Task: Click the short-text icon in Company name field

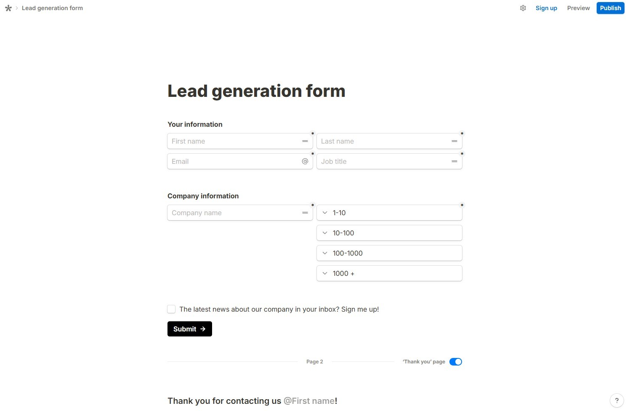Action: click(305, 213)
